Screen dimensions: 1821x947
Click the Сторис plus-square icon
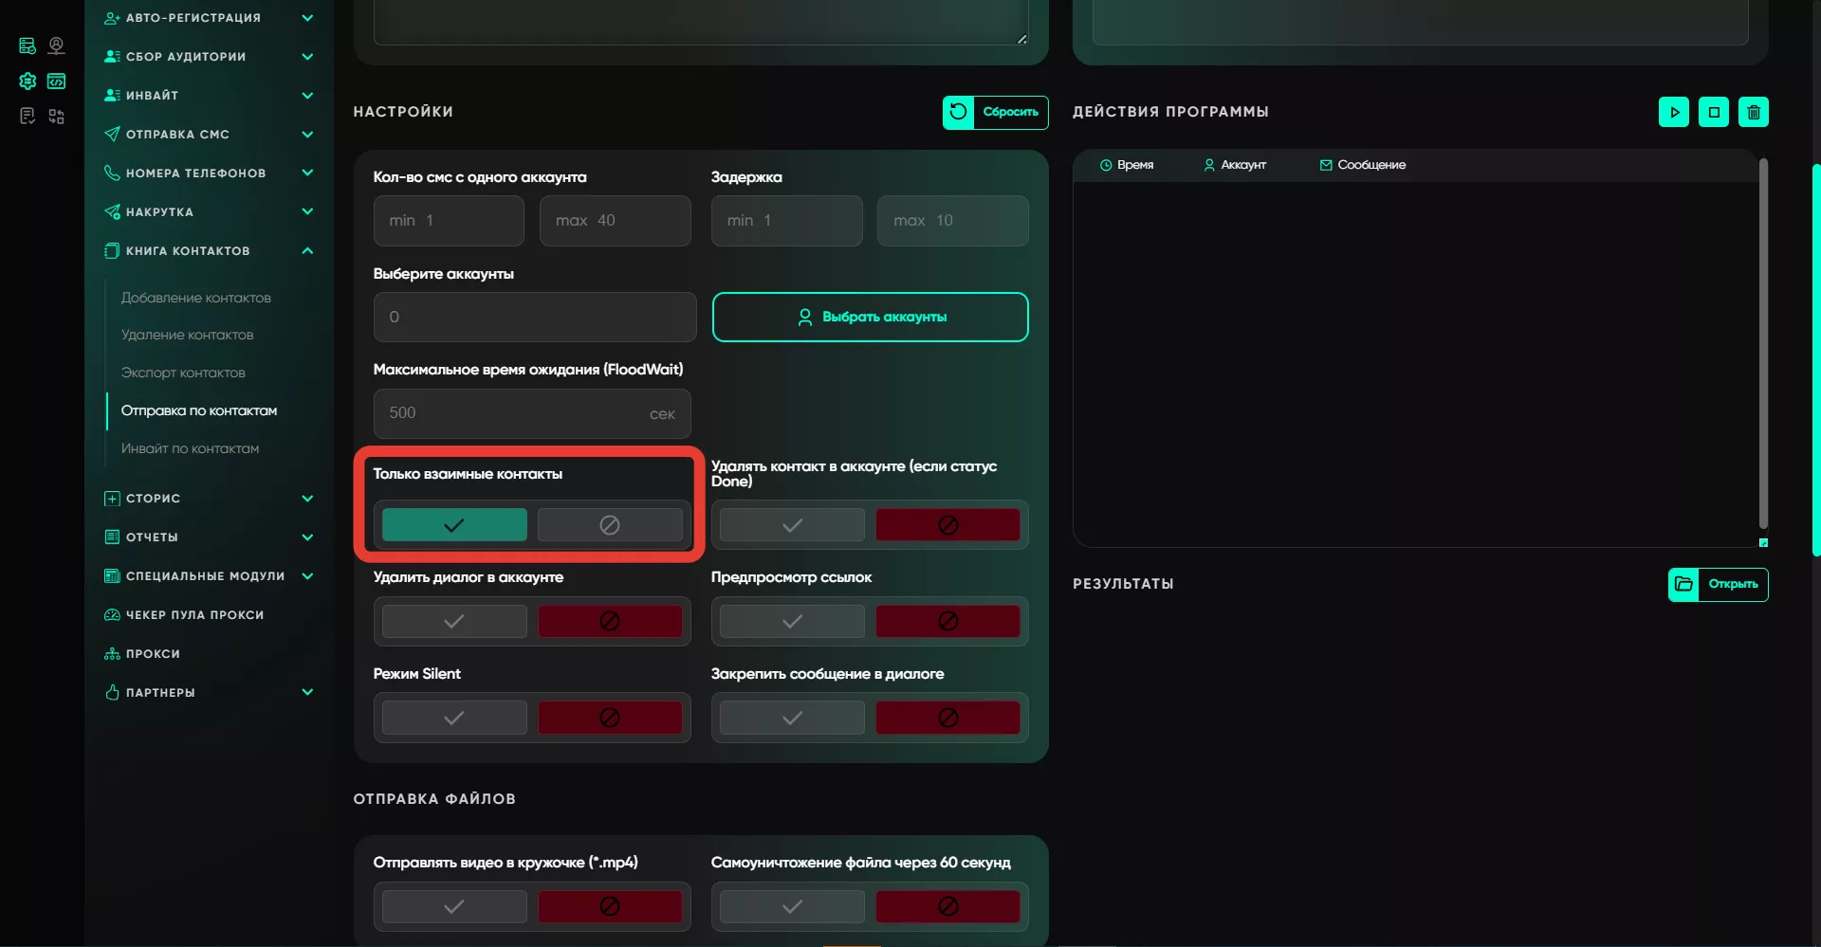112,499
